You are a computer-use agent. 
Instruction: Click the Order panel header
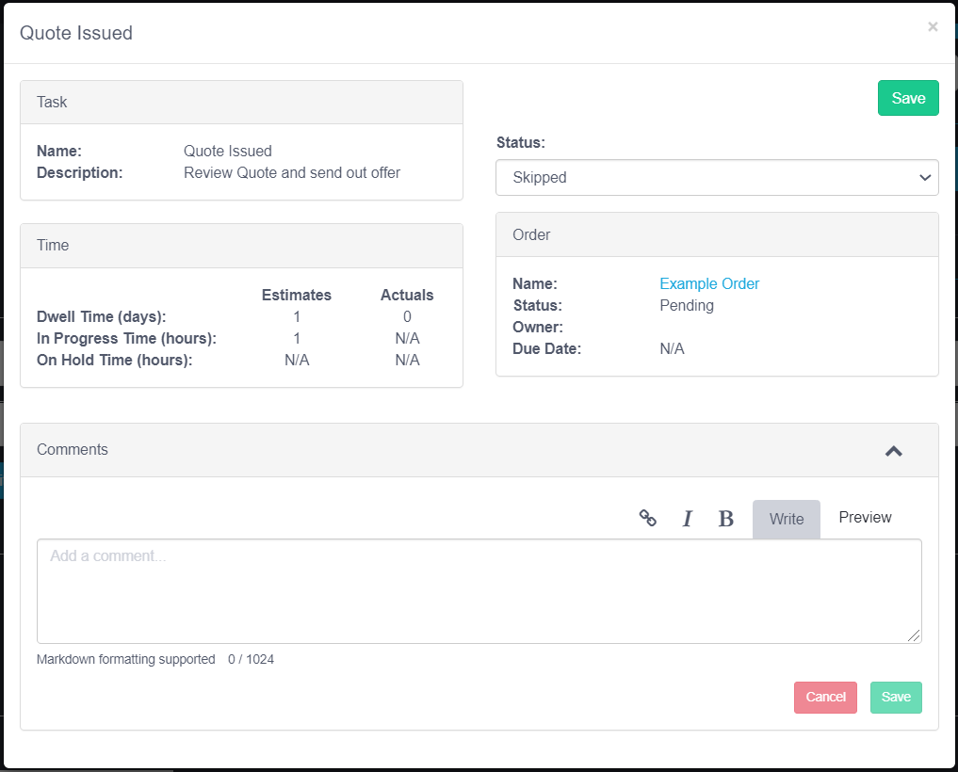pos(716,234)
